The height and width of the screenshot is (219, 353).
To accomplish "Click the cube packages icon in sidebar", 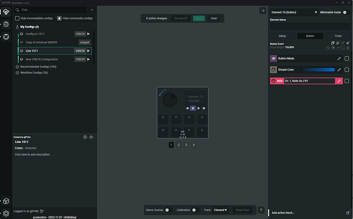I will (x=6, y=201).
